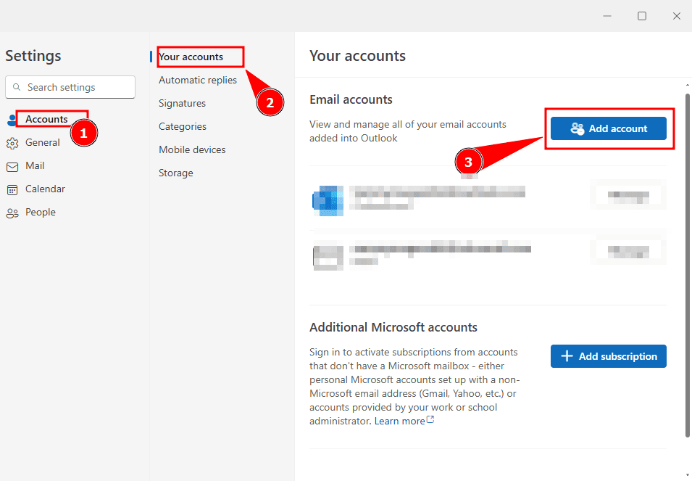The image size is (692, 481).
Task: Click the Email accounts heading
Action: point(351,99)
